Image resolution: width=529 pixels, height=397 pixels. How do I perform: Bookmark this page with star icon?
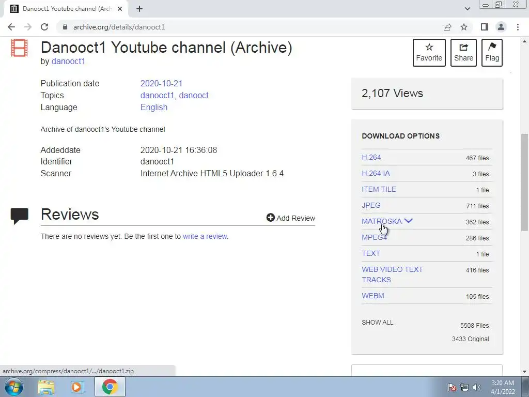464,27
